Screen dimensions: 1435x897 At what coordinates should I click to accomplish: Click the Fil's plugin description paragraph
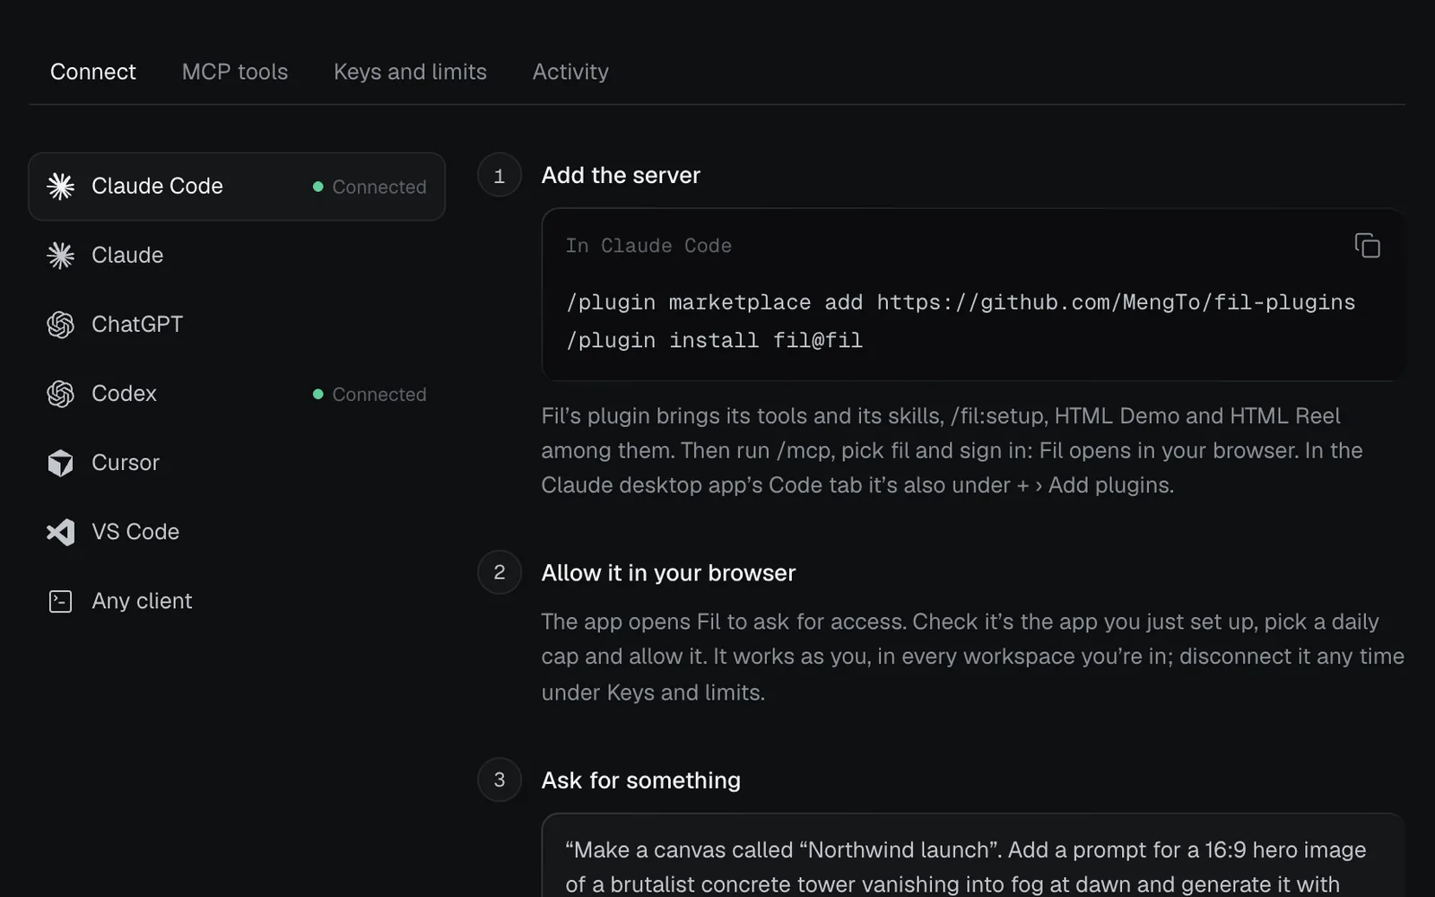pyautogui.click(x=952, y=450)
